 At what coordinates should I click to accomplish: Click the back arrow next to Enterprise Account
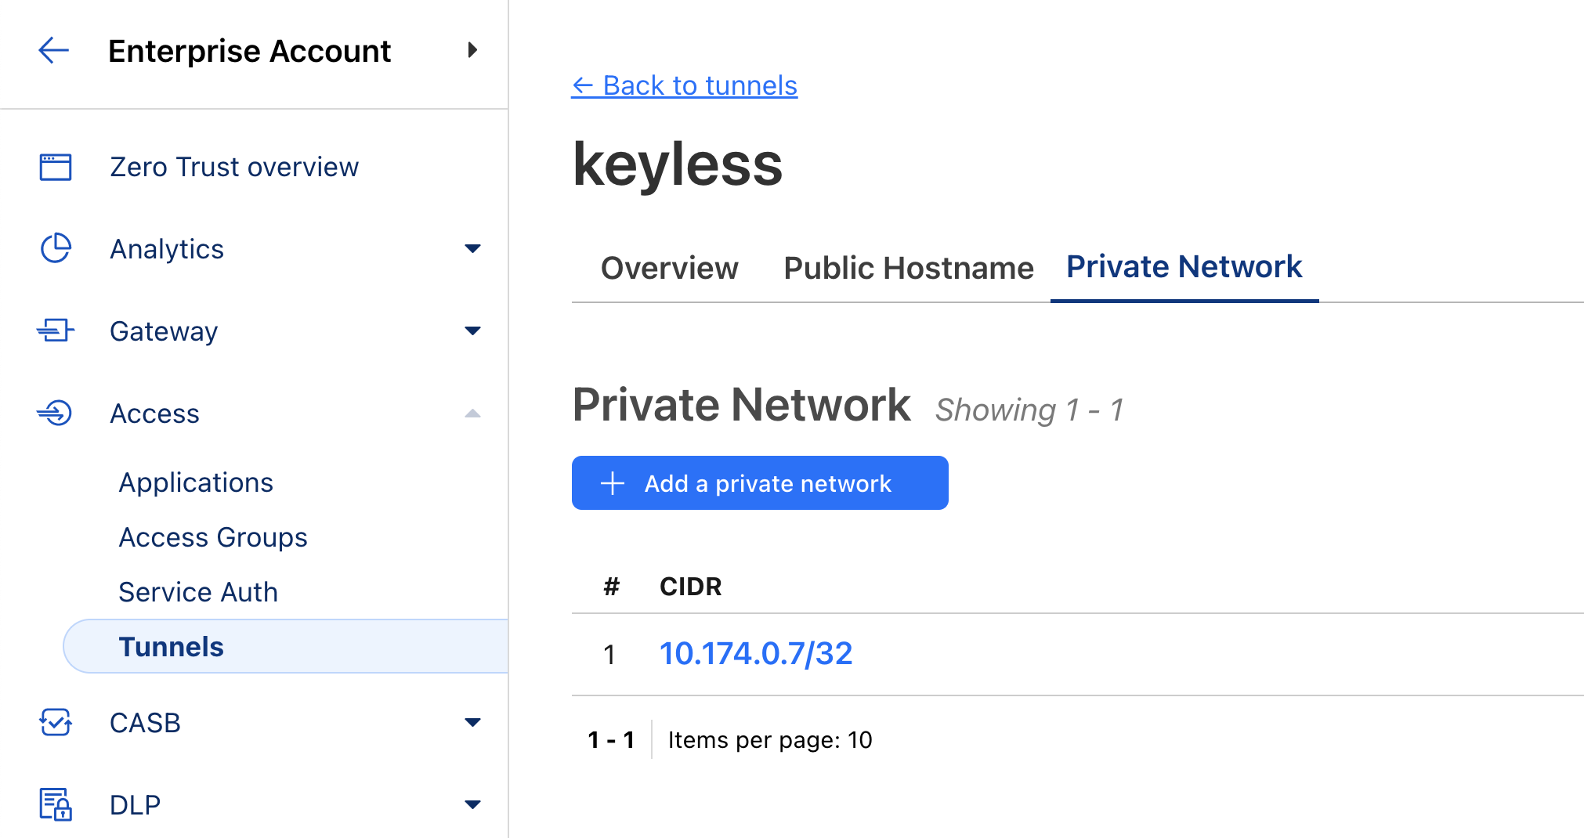click(x=52, y=50)
